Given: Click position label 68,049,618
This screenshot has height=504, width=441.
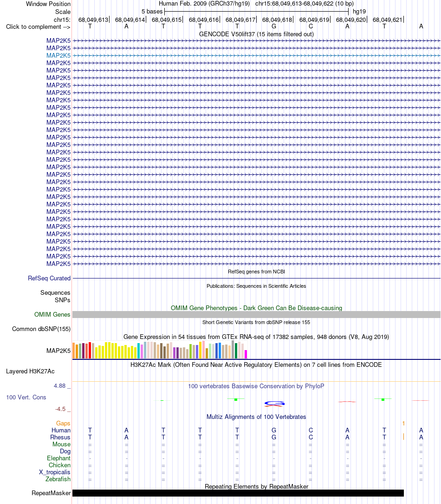Looking at the screenshot, I should click(x=277, y=20).
